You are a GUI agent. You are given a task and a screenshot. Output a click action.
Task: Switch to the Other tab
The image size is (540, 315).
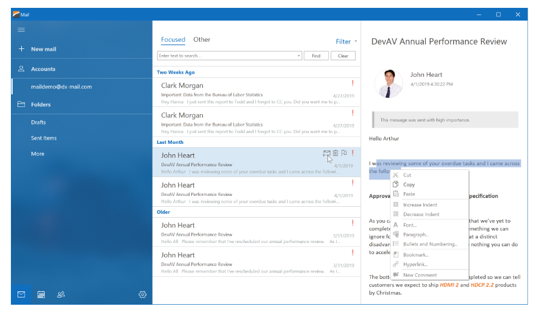[x=202, y=39]
